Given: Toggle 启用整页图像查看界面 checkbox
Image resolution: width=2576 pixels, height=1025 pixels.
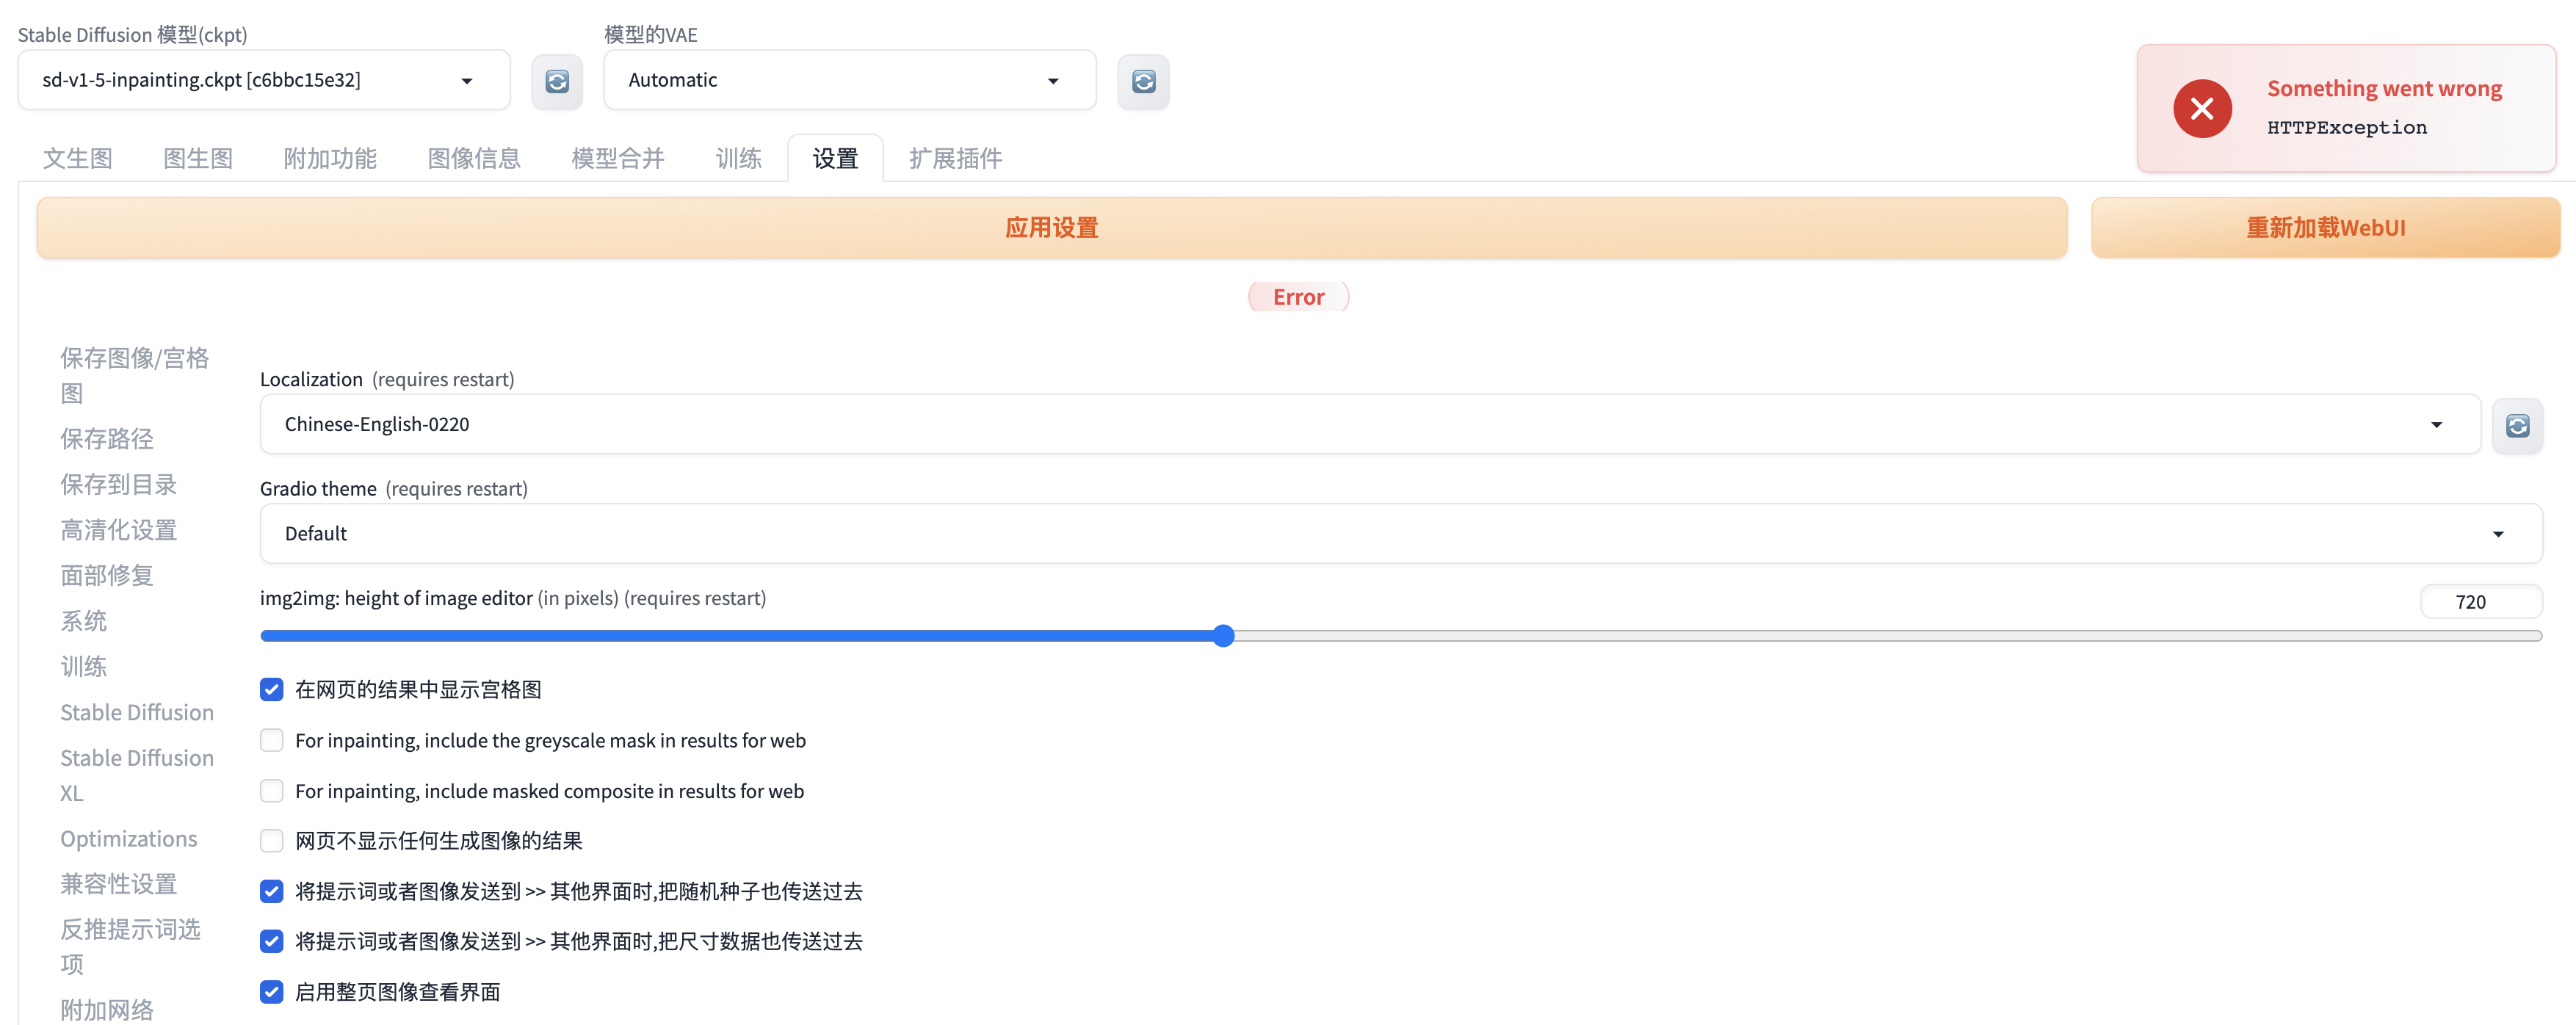Looking at the screenshot, I should click(272, 992).
